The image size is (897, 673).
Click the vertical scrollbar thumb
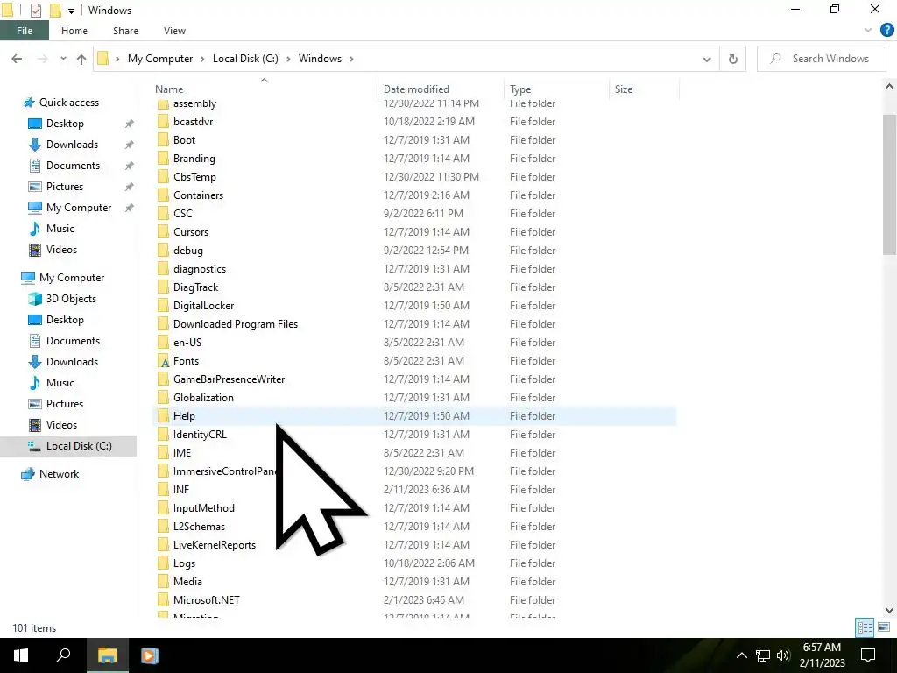(889, 184)
